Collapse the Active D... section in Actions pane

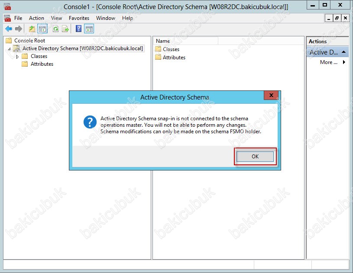point(344,52)
